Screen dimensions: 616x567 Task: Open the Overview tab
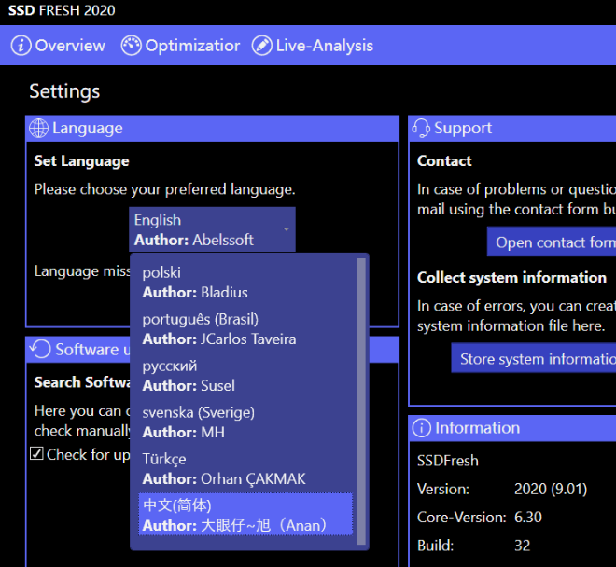58,46
